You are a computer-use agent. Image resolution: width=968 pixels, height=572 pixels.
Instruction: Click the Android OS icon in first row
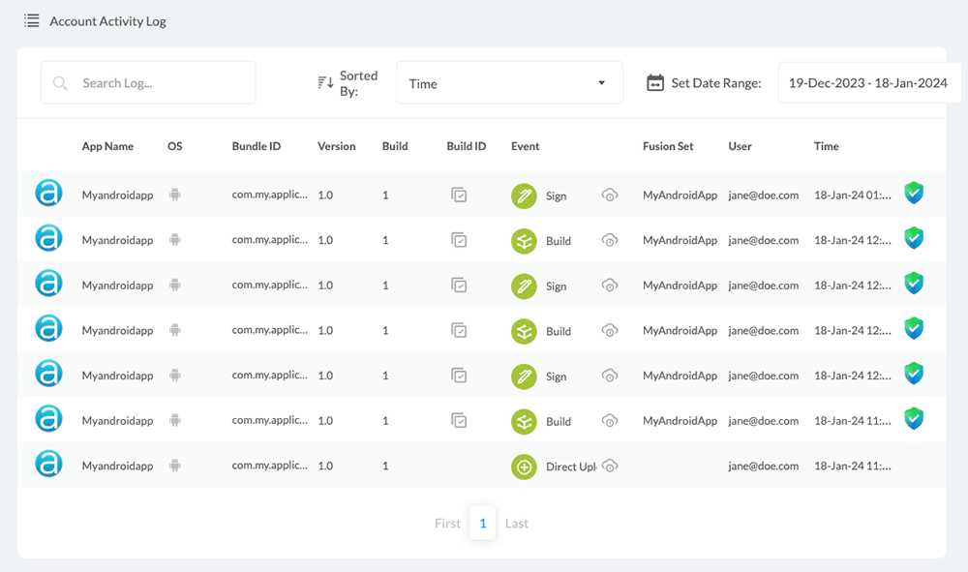[175, 195]
